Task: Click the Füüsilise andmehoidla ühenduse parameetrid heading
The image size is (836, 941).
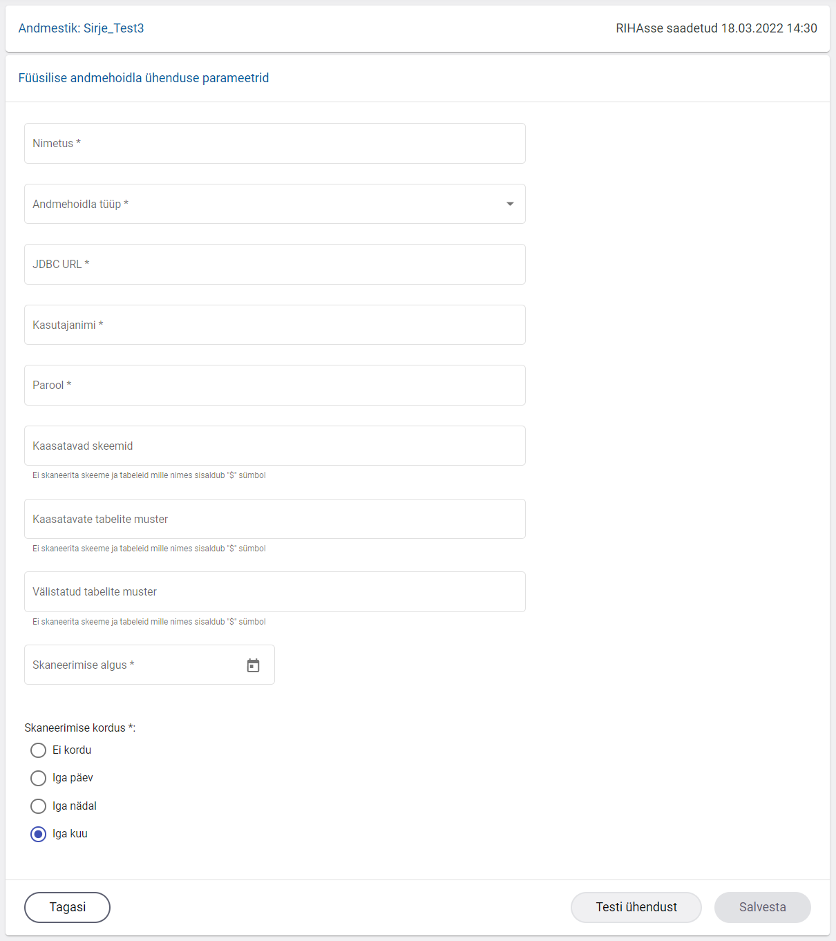Action: [x=144, y=78]
